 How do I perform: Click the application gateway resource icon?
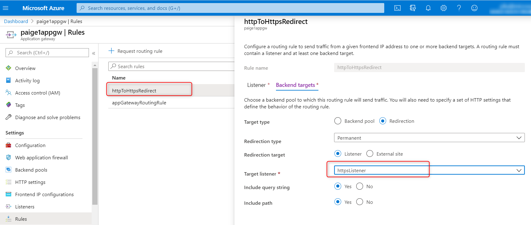[x=11, y=35]
